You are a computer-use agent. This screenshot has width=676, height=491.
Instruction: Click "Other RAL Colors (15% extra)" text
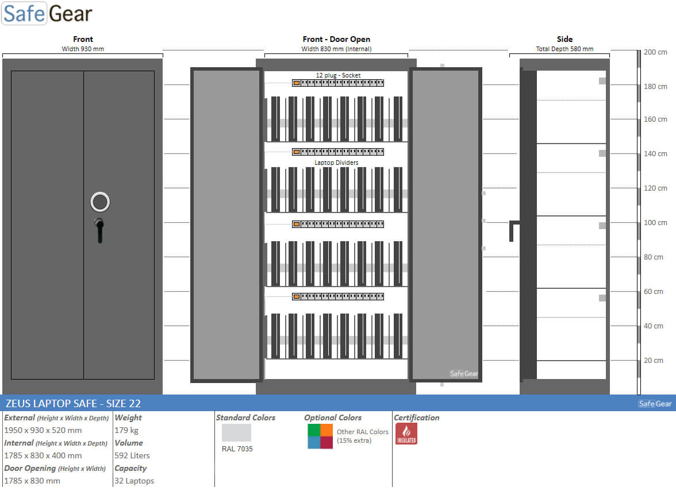click(362, 436)
